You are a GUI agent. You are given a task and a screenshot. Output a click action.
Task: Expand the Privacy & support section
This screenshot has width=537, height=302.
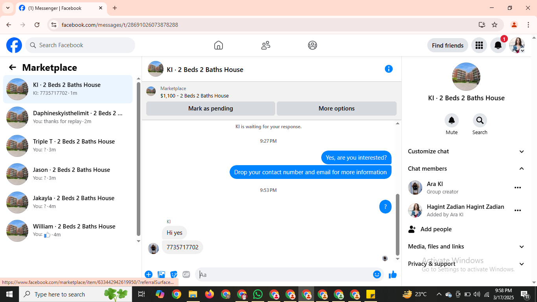[x=466, y=264]
